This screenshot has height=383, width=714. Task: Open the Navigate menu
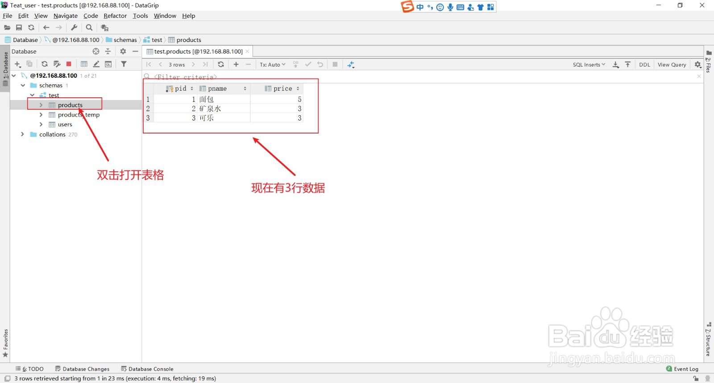point(66,16)
